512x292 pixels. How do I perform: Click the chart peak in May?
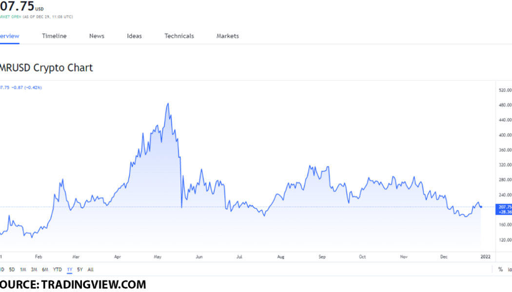[x=168, y=104]
